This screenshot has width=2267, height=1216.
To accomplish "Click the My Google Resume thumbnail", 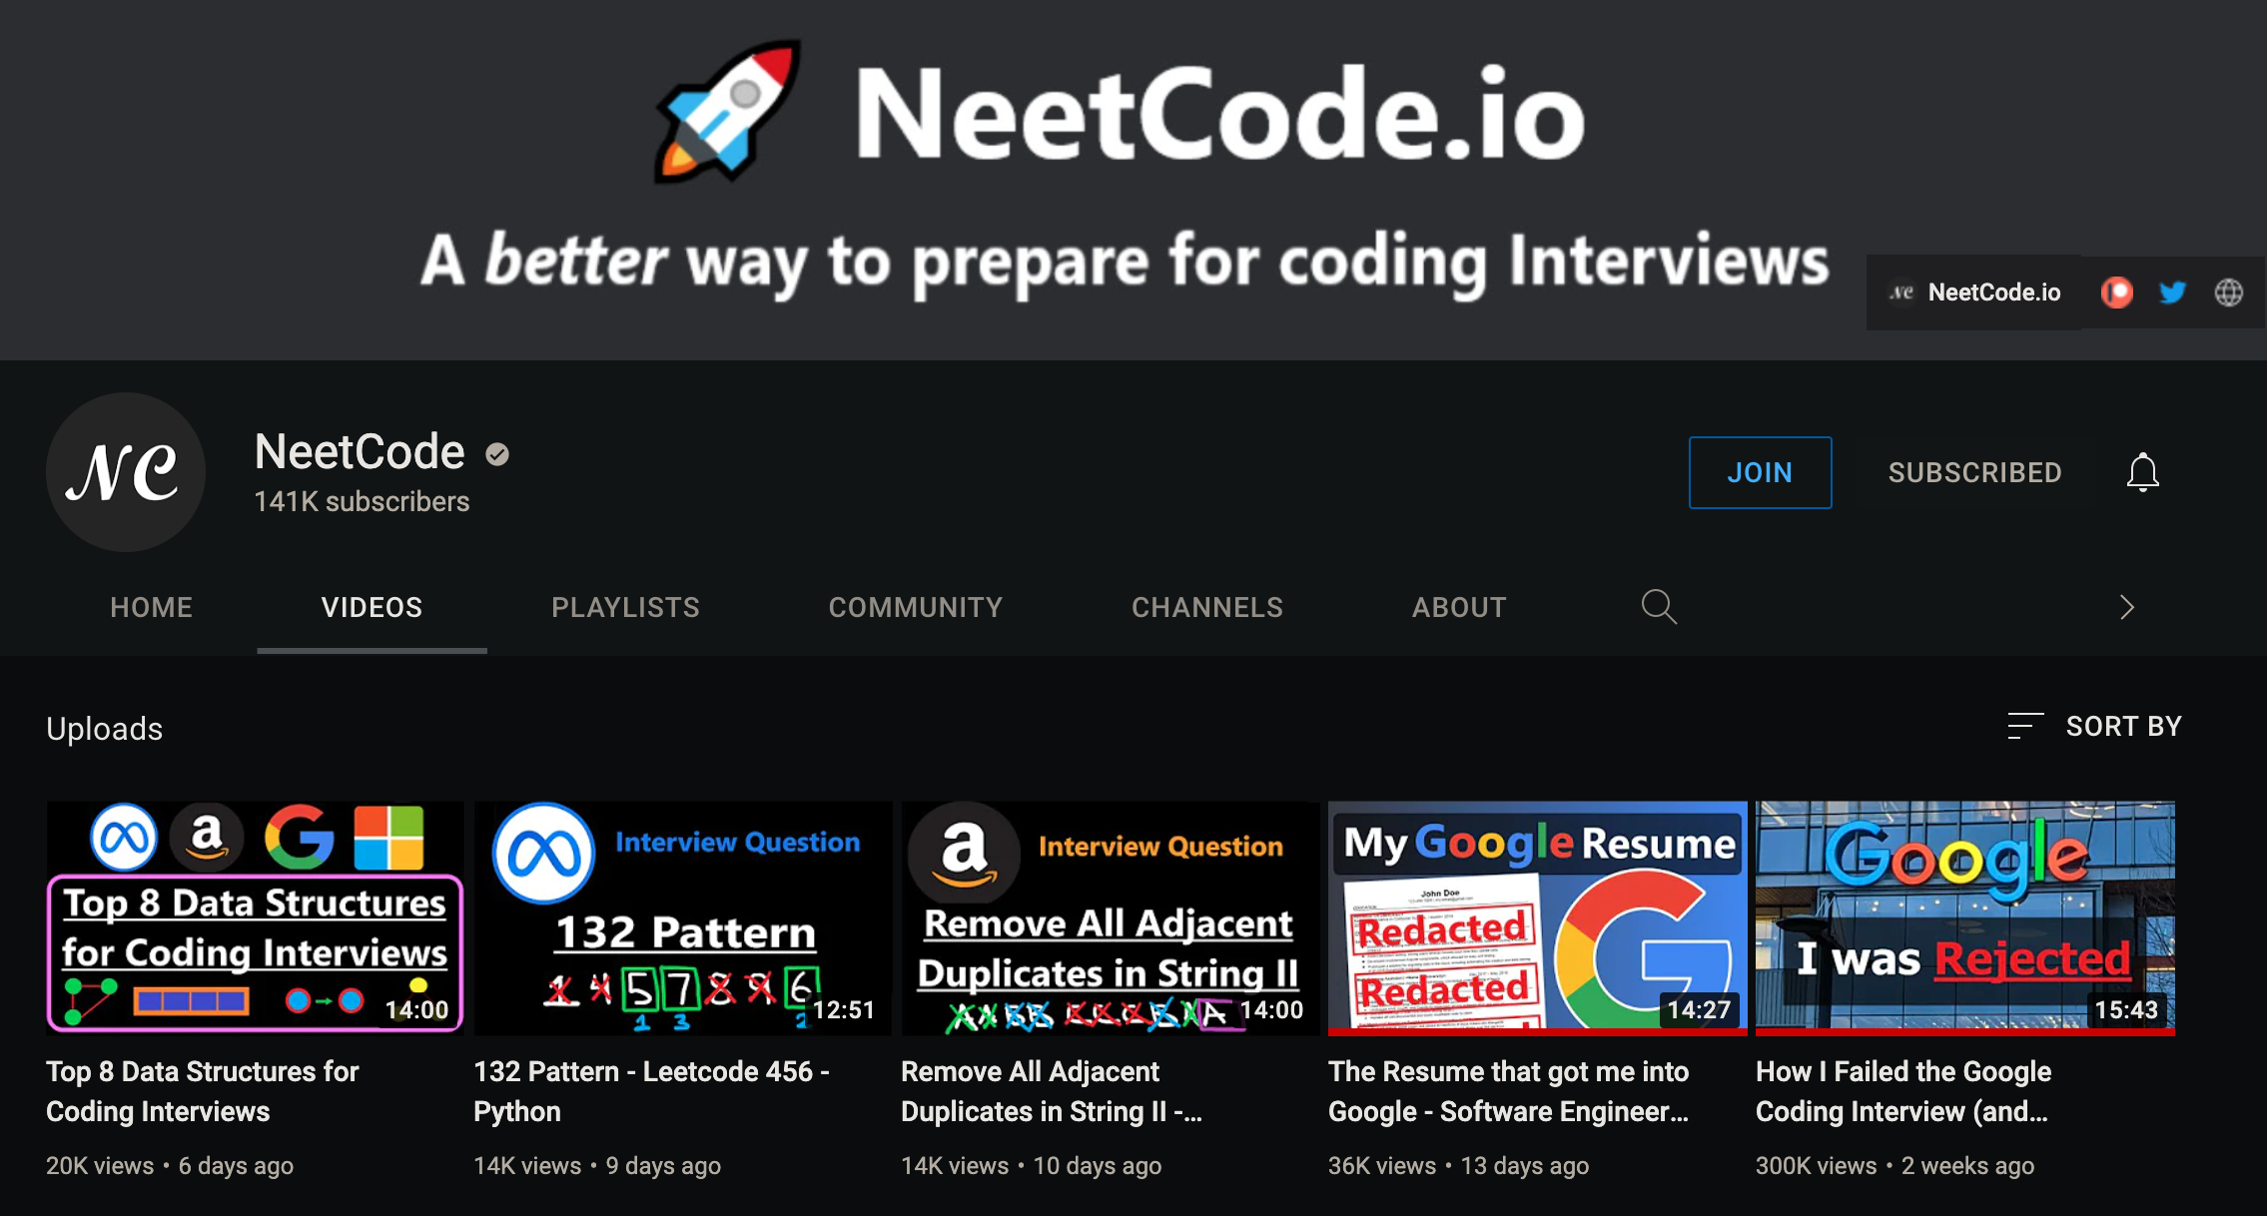I will tap(1537, 917).
